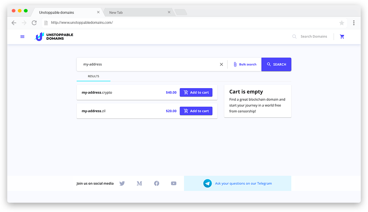
Task: Select the Unstoppable domains browser tab
Action: coord(67,12)
